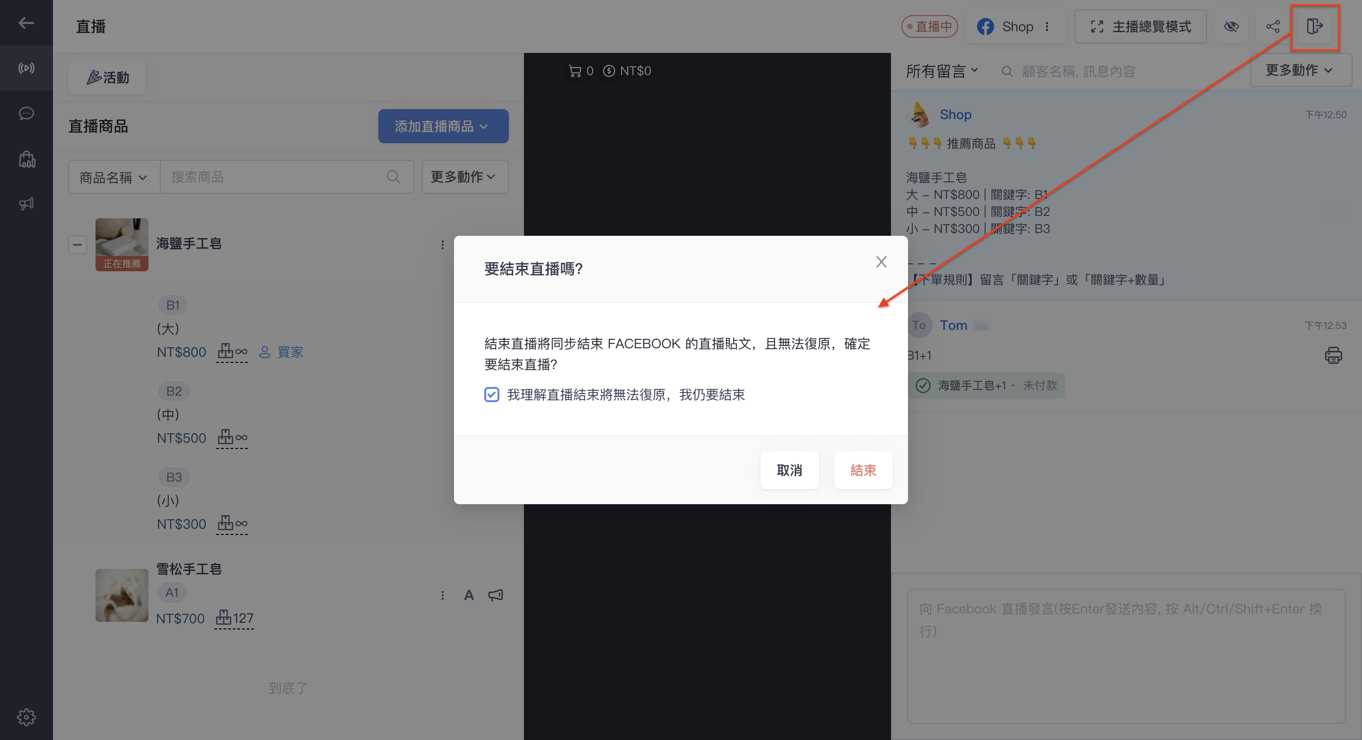Open products 更多動作 dropdown
Viewport: 1362px width, 740px height.
[465, 177]
